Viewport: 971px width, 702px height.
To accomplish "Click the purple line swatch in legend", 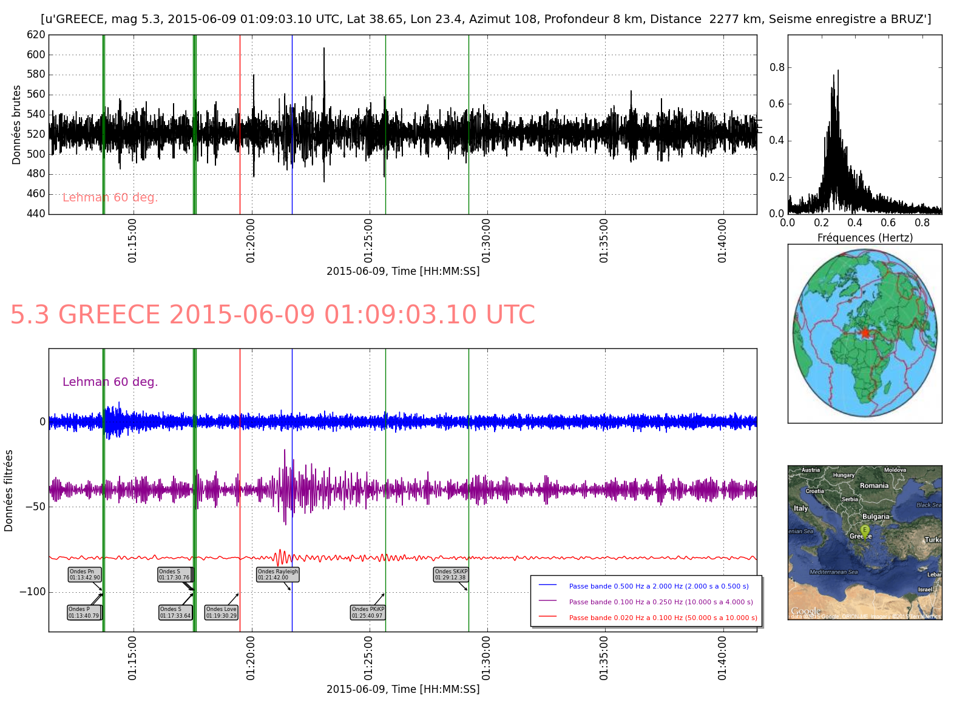I will pos(547,601).
